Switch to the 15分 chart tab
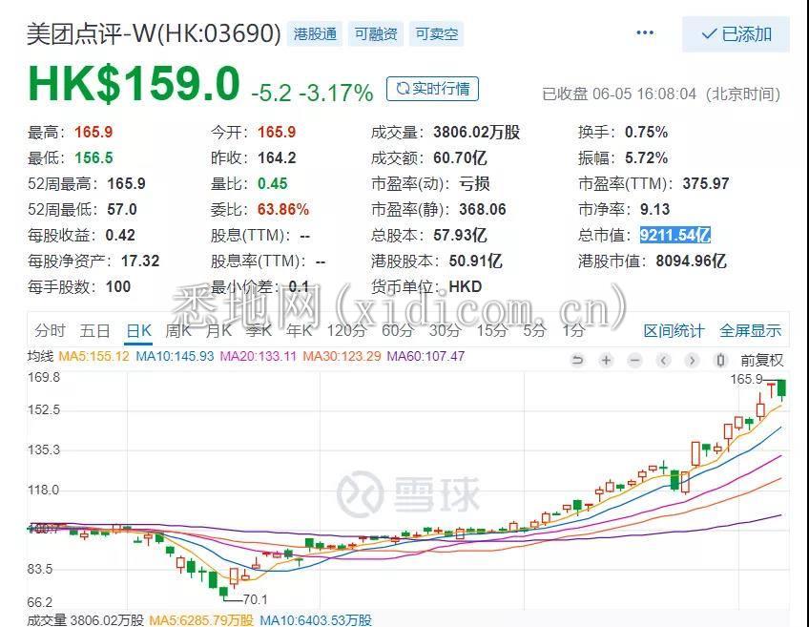 point(491,330)
